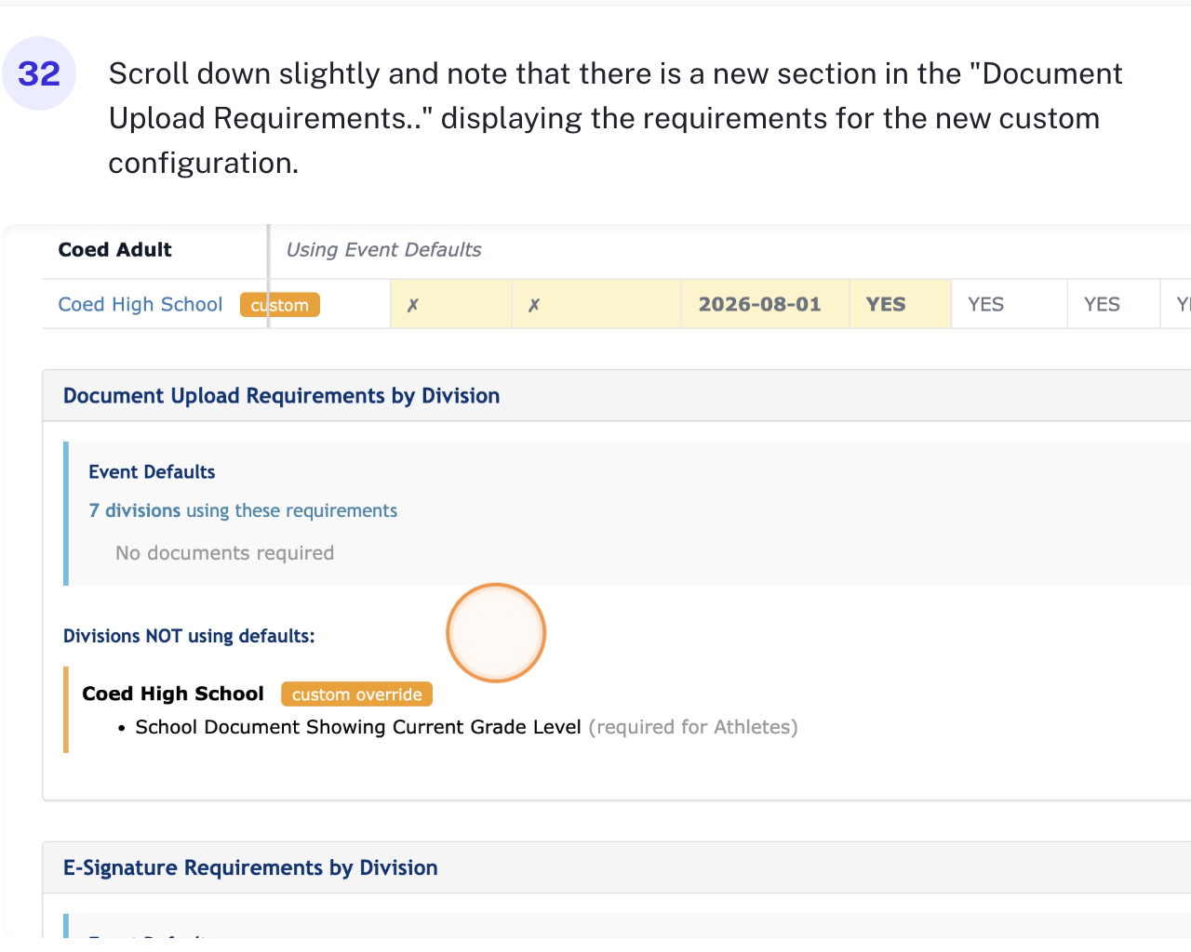Select the Coed Adult division row

115,250
